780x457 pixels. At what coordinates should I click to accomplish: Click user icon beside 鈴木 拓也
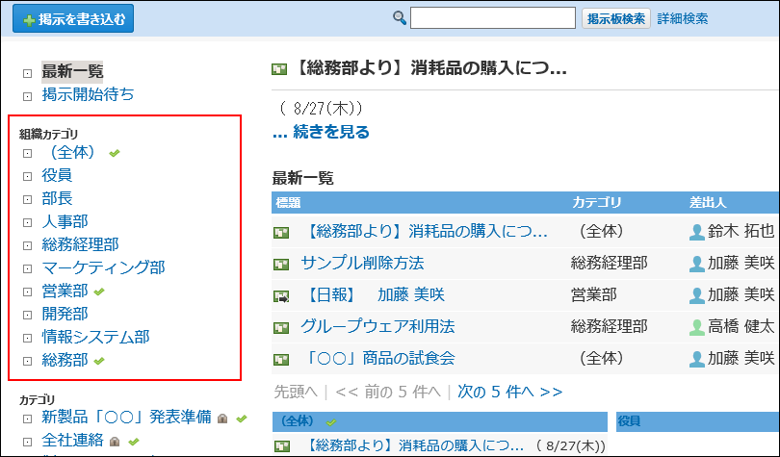point(697,232)
